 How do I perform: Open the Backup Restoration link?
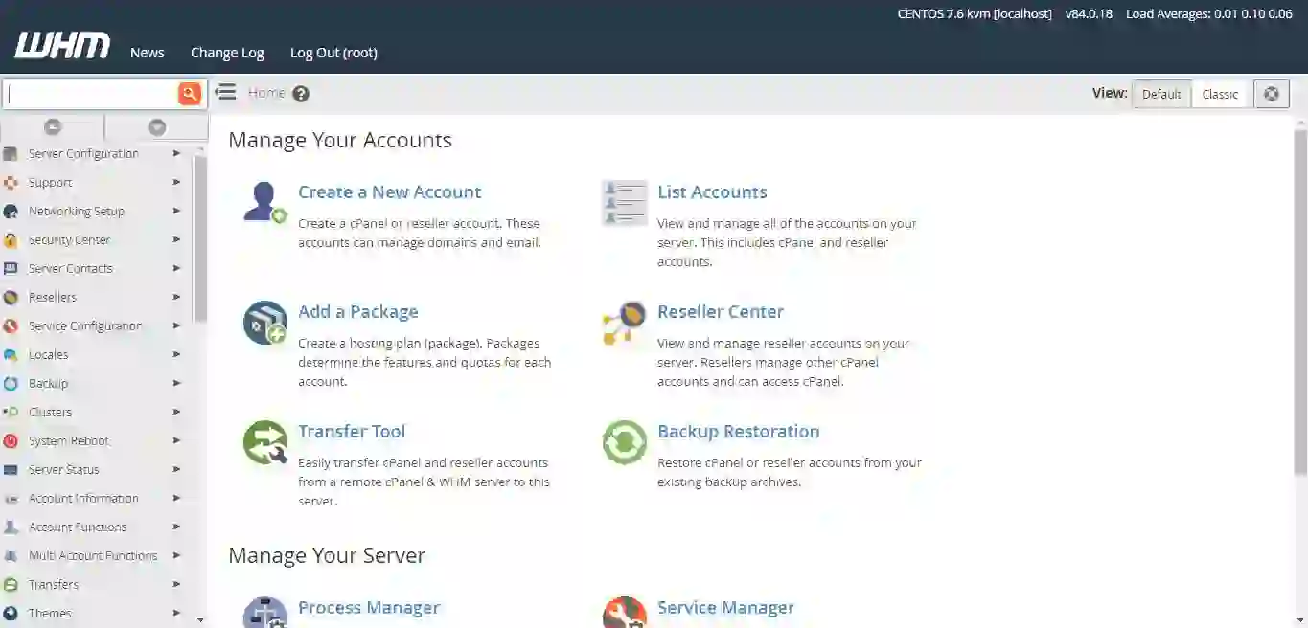[739, 432]
